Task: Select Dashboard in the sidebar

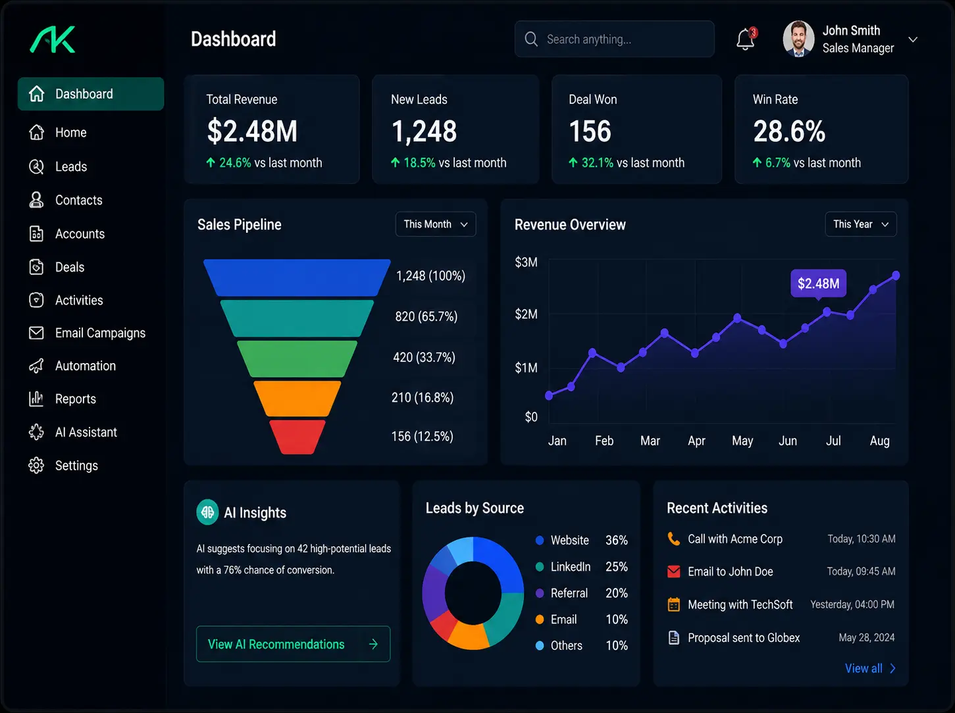Action: (91, 94)
